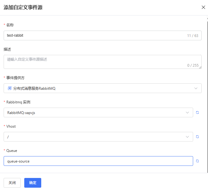Click the 关闭 close button
208x191 pixels.
pos(12,183)
